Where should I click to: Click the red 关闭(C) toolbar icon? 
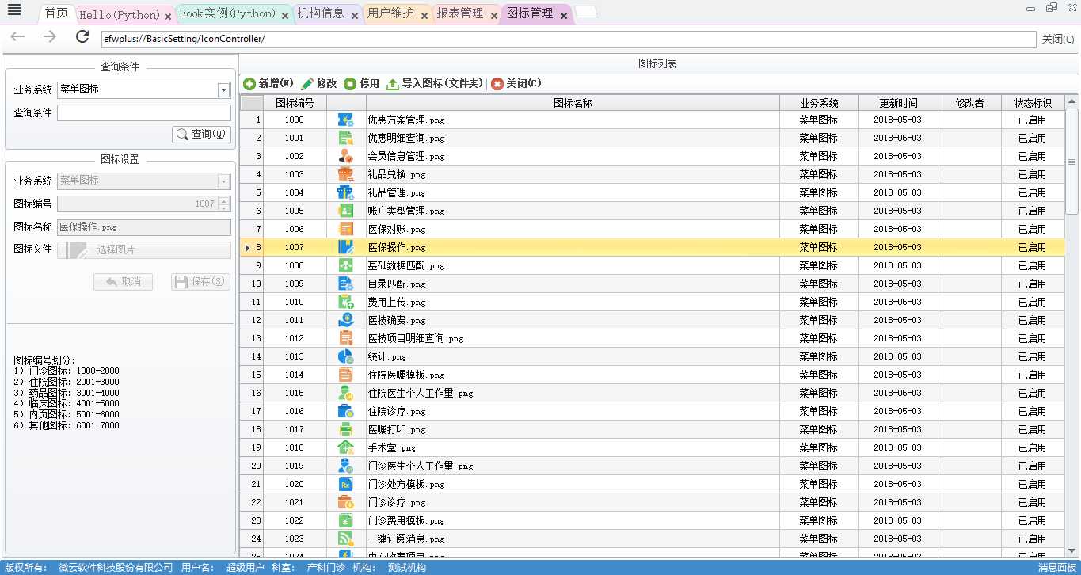point(497,84)
